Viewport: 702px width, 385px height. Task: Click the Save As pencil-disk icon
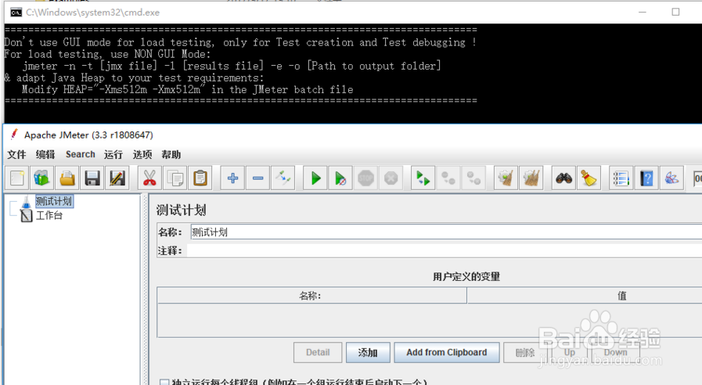coord(117,178)
